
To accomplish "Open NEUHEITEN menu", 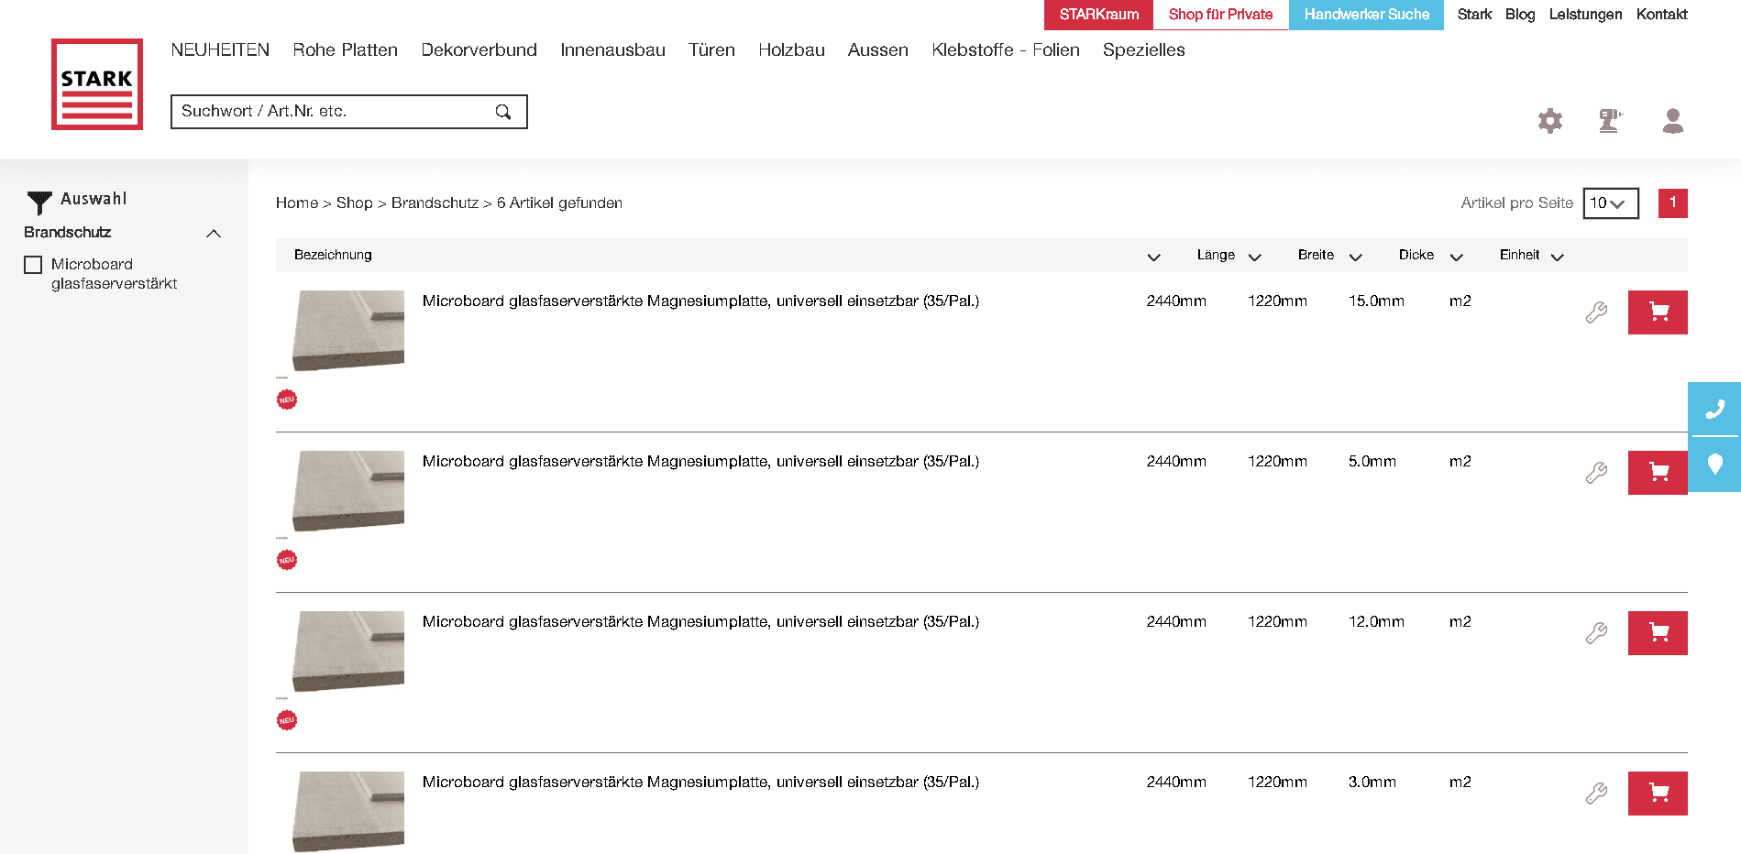I will tap(220, 50).
